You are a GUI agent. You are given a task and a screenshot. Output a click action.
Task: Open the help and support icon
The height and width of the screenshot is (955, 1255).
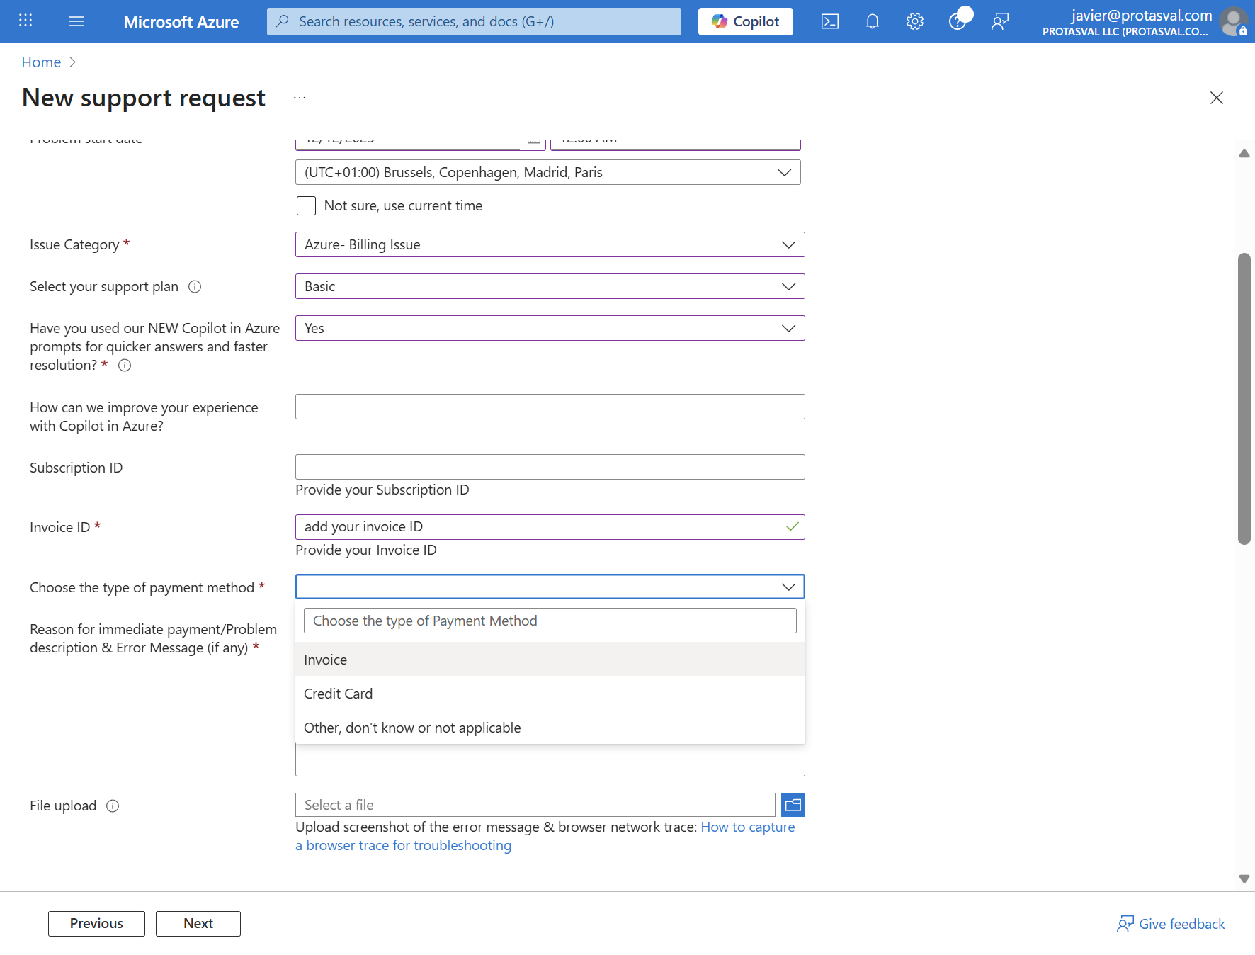tap(958, 21)
